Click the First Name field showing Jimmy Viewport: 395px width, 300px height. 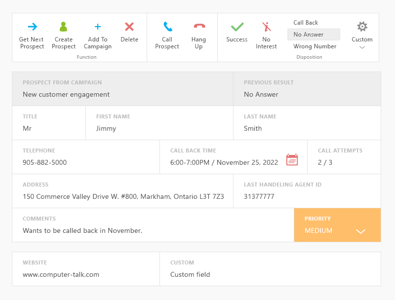[x=159, y=123]
